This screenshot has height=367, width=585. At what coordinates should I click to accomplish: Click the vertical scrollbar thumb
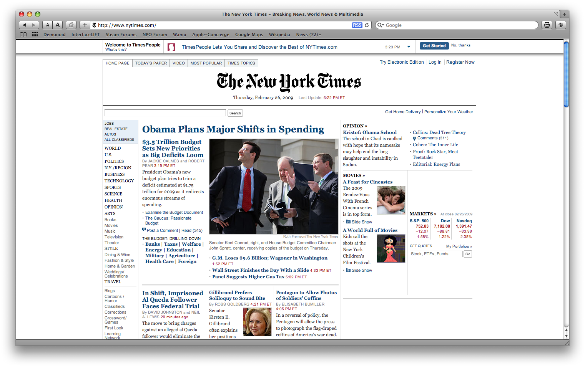(566, 74)
